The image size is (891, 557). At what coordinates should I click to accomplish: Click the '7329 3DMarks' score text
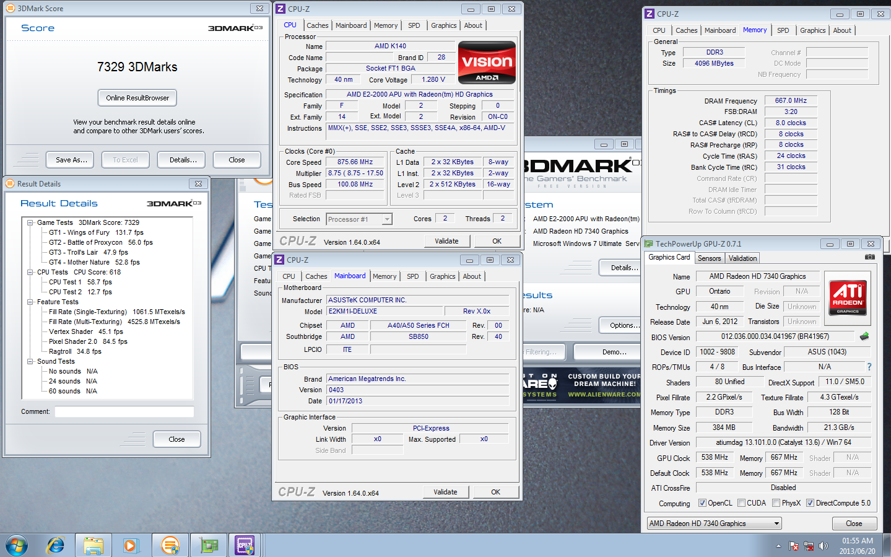[x=137, y=67]
